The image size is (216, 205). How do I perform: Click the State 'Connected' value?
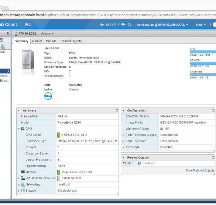click(x=75, y=85)
